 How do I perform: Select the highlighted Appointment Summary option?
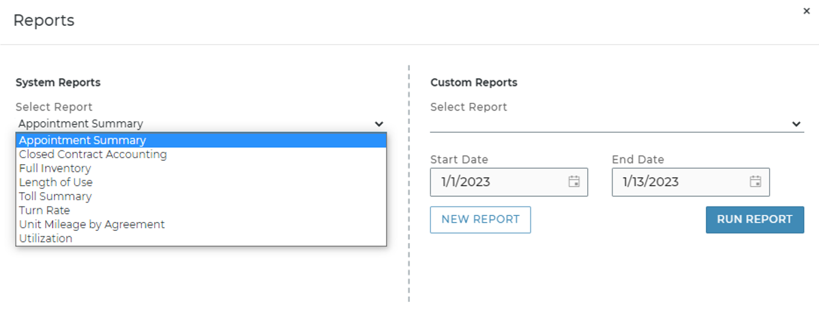click(83, 140)
